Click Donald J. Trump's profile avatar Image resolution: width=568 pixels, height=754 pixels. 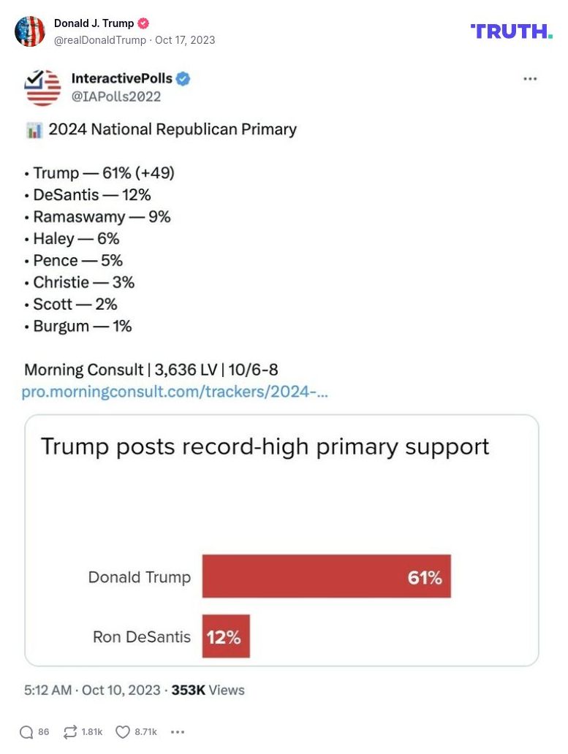pyautogui.click(x=31, y=31)
